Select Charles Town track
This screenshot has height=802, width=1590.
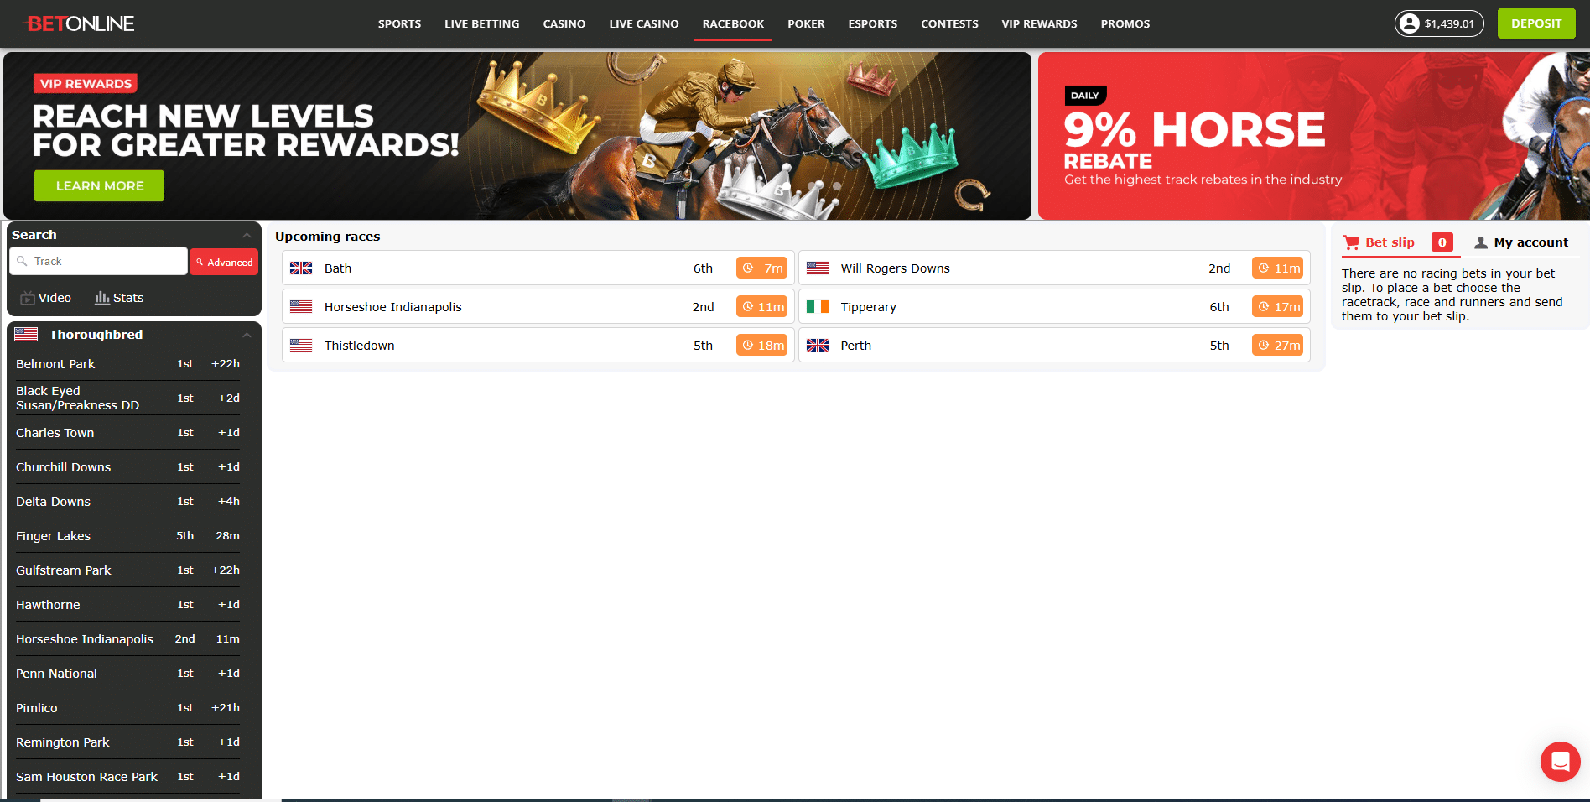click(x=127, y=433)
